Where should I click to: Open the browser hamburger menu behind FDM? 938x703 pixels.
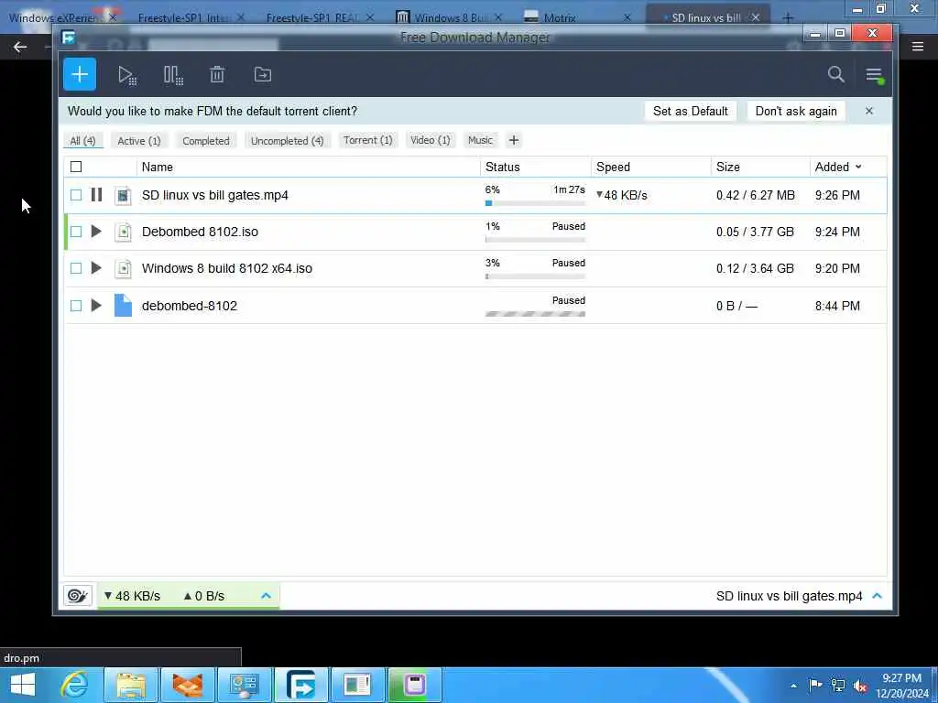point(918,46)
